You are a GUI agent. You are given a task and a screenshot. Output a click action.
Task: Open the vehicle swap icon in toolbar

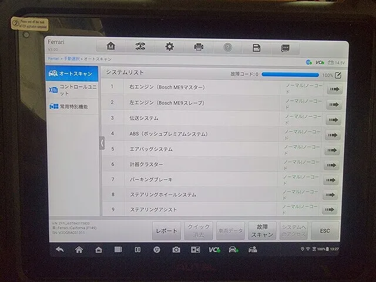(x=140, y=47)
